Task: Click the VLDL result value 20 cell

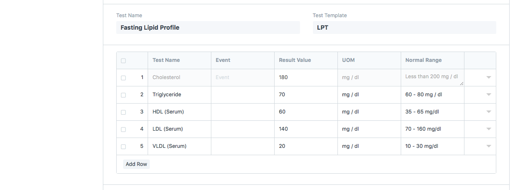Action: point(306,146)
